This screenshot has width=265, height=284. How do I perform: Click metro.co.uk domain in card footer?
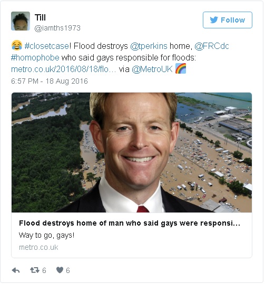point(38,247)
